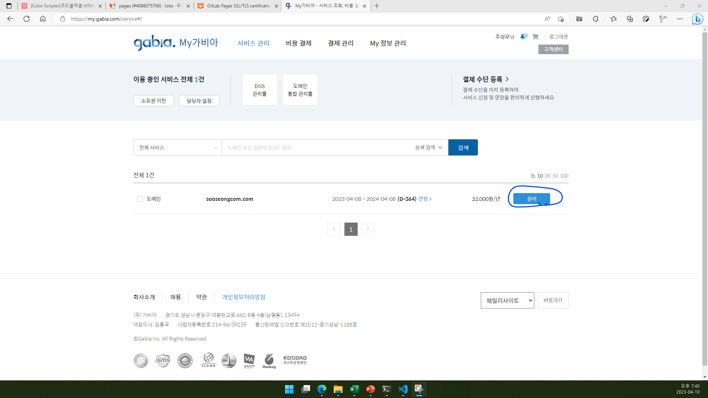Click 소유권 이전 button

coord(154,101)
